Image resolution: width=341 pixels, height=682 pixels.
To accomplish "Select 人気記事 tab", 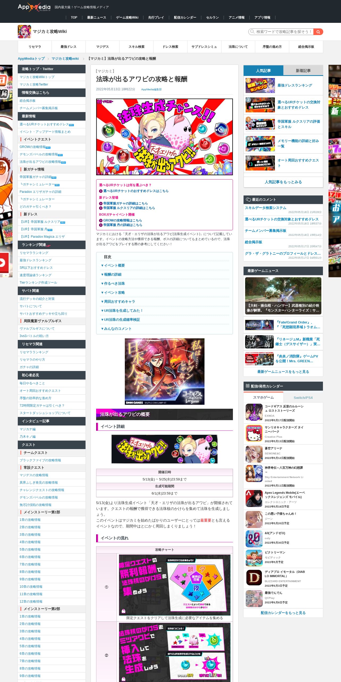I will tap(263, 71).
